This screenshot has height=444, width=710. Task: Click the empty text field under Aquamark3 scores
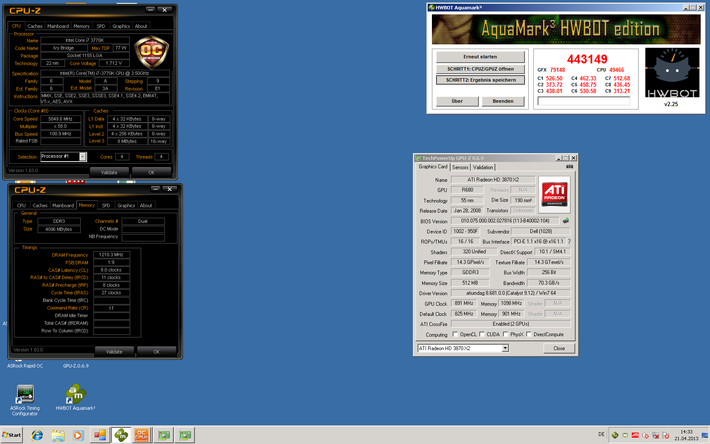[584, 101]
